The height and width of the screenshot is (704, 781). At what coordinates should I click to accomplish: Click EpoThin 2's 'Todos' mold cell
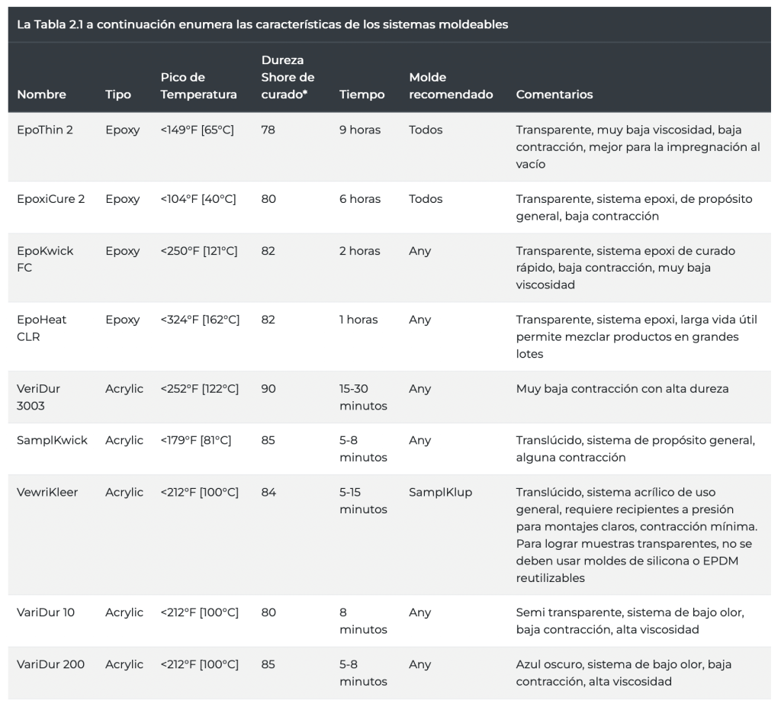click(x=426, y=130)
